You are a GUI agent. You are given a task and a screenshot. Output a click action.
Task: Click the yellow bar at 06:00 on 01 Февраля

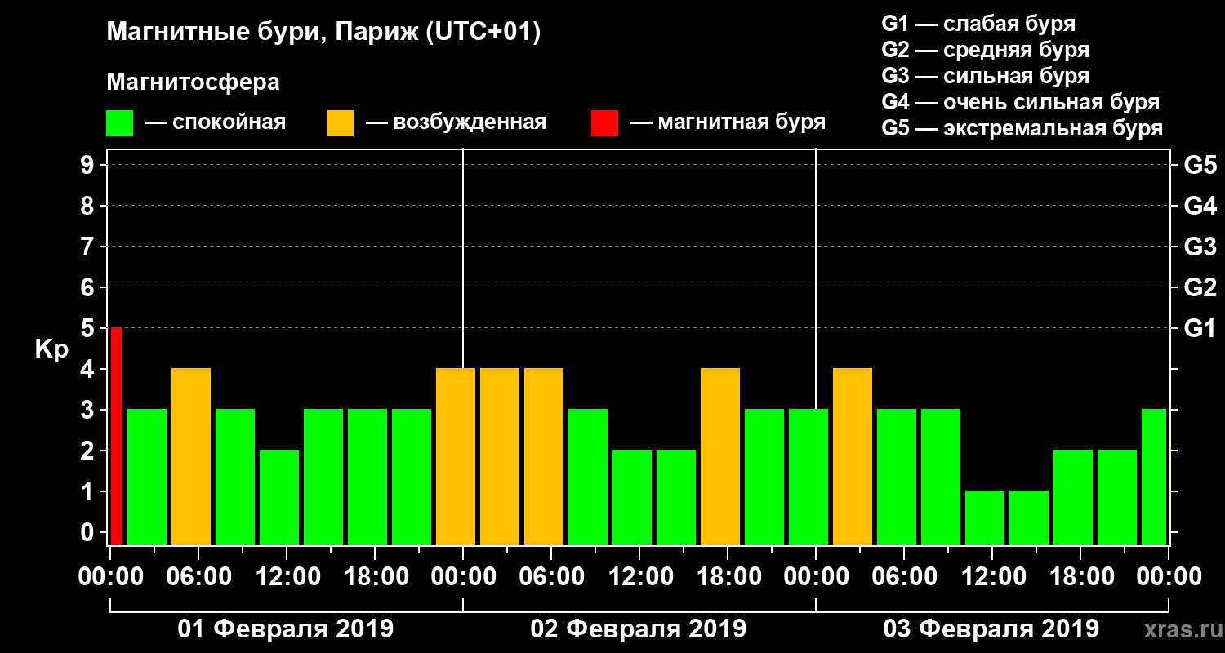coord(191,456)
